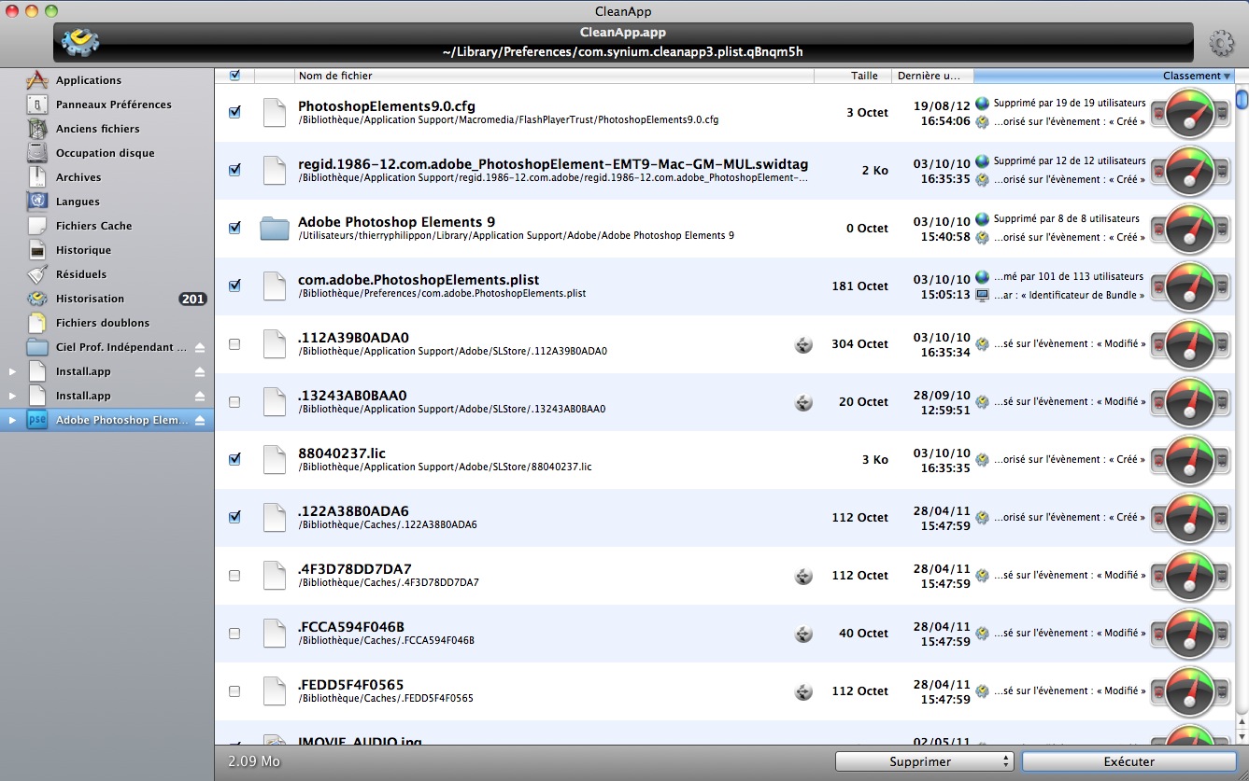Open the Supprimer action dropdown
Viewport: 1249px width, 781px height.
coord(923,761)
